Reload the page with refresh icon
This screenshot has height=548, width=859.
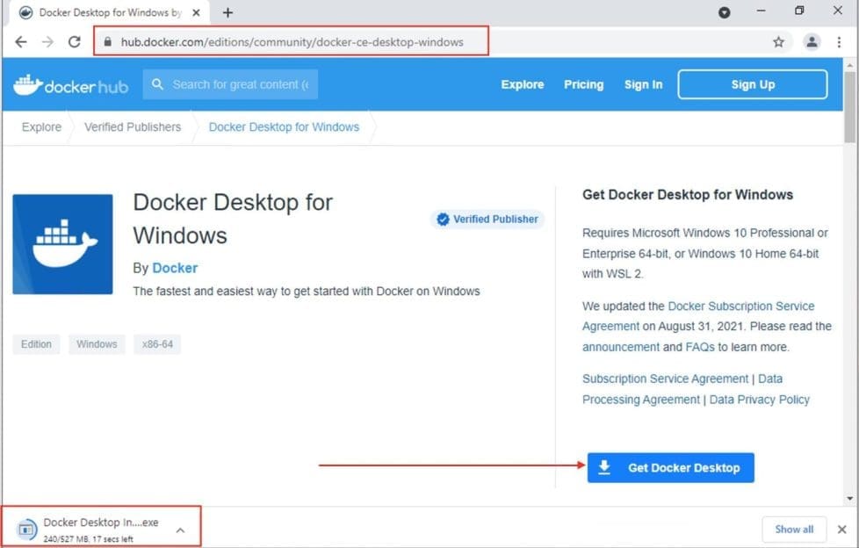(75, 42)
